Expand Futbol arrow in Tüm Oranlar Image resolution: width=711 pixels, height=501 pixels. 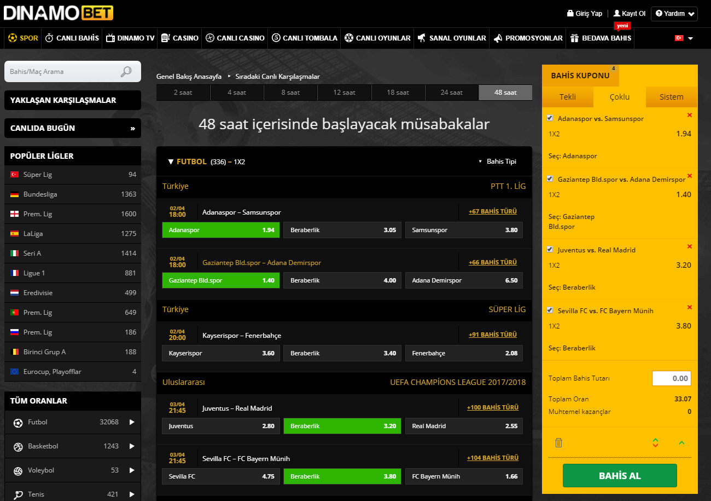tap(132, 422)
